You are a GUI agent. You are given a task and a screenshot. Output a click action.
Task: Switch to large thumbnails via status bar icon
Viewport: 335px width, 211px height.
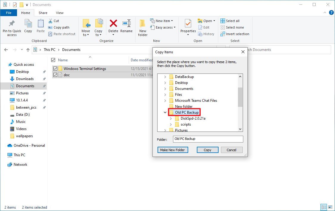tap(331, 207)
